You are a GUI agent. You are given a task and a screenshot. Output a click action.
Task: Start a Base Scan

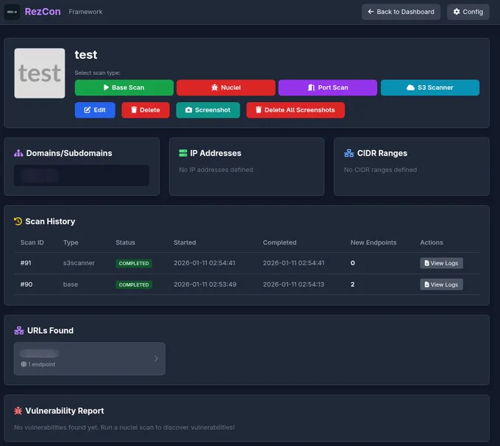(x=124, y=87)
